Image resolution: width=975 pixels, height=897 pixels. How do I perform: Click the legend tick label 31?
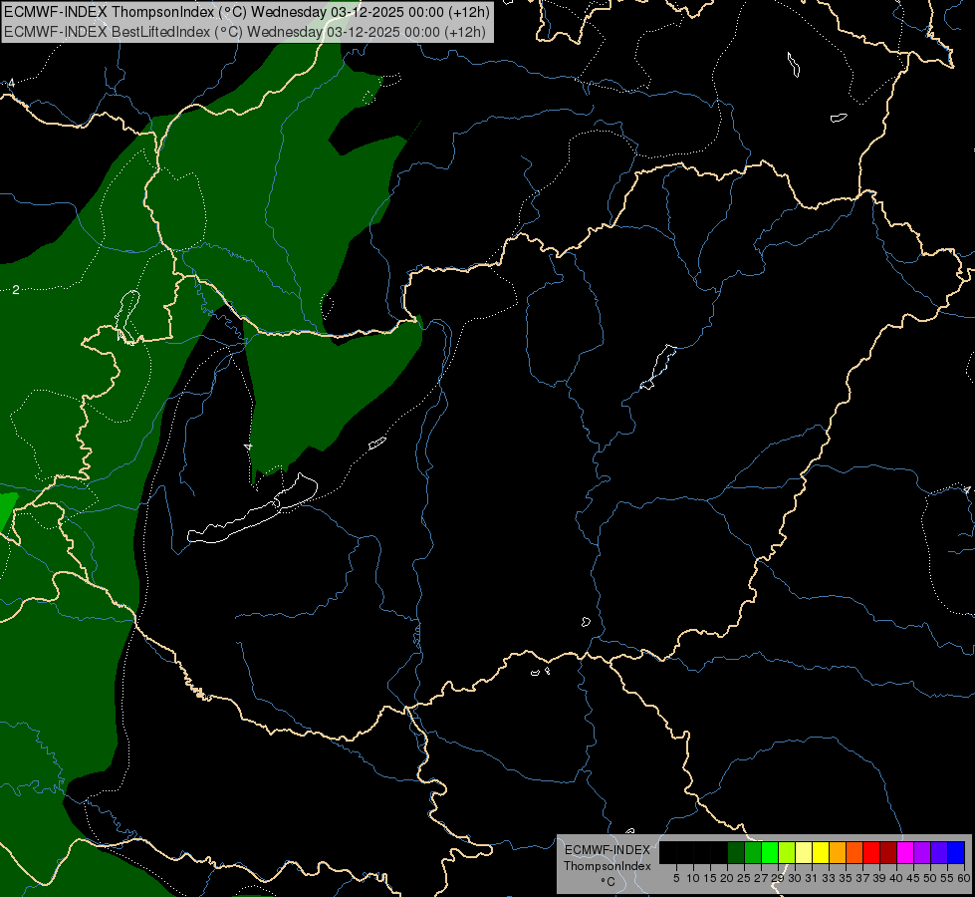coord(812,878)
